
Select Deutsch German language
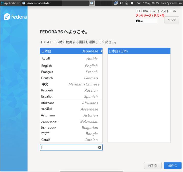click(x=71, y=78)
